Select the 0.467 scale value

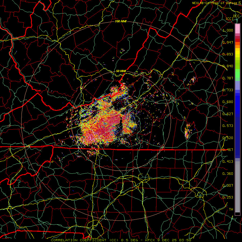[228, 150]
